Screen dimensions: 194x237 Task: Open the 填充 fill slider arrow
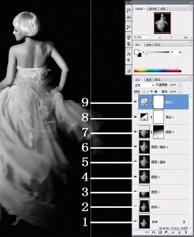point(180,91)
